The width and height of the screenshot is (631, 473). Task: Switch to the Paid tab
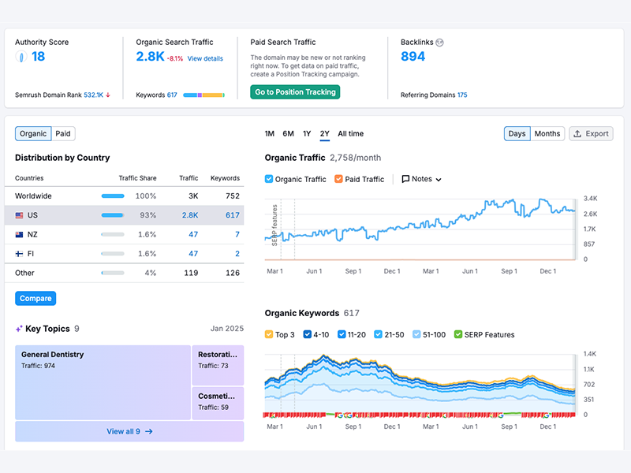click(x=63, y=134)
